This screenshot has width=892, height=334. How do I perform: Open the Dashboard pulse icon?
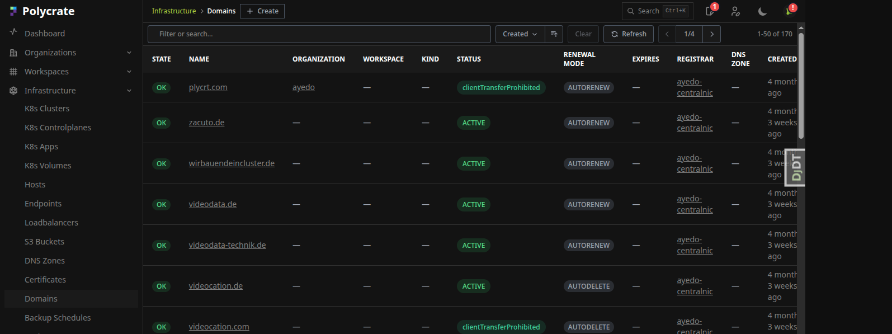pyautogui.click(x=13, y=32)
